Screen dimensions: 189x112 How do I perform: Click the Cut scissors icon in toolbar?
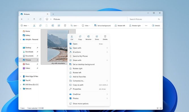pos(34,26)
